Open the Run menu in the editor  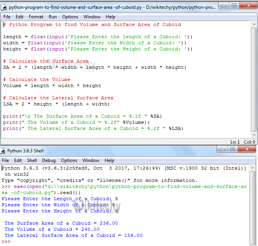point(53,17)
